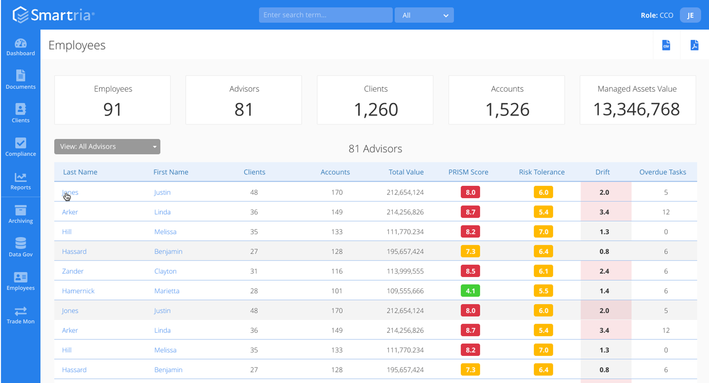The width and height of the screenshot is (709, 383).
Task: Open the Documents sidebar icon
Action: (x=20, y=80)
